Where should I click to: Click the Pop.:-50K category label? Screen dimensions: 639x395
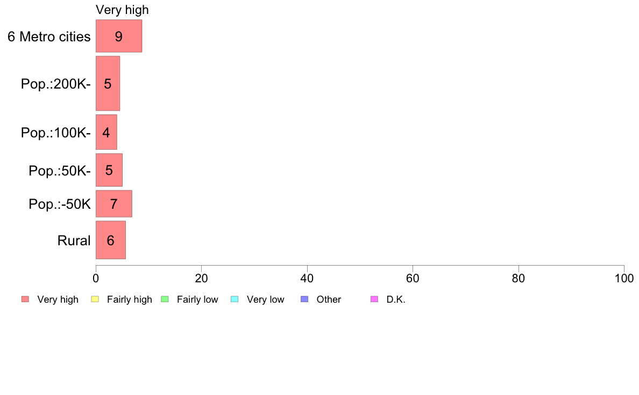tap(60, 204)
